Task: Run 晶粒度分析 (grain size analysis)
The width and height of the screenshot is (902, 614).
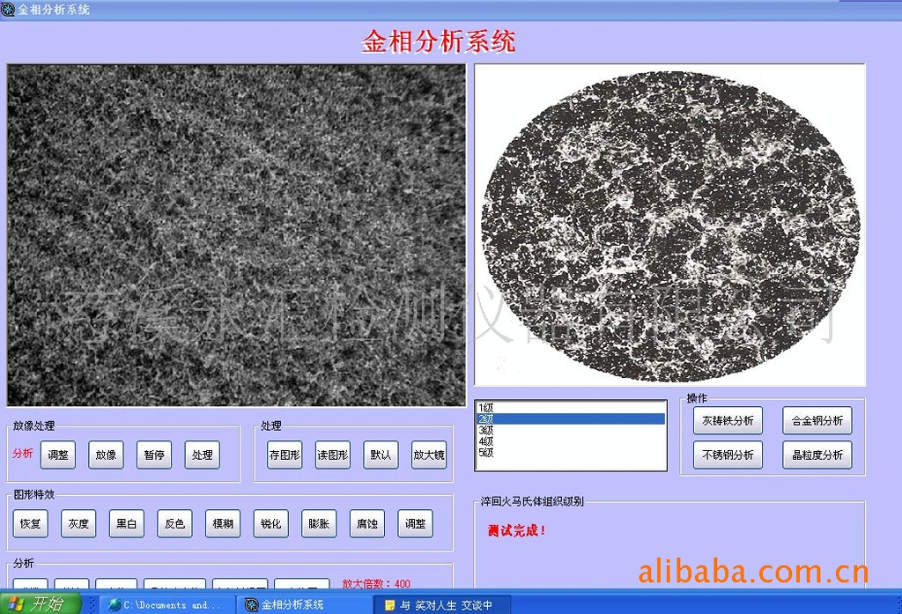Action: 817,455
